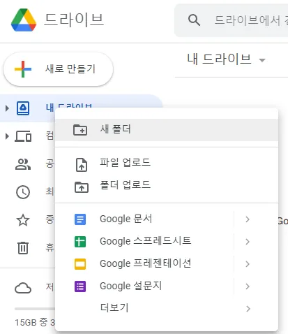The width and height of the screenshot is (288, 334).
Task: Open the storage cloud icon
Action: tap(23, 288)
